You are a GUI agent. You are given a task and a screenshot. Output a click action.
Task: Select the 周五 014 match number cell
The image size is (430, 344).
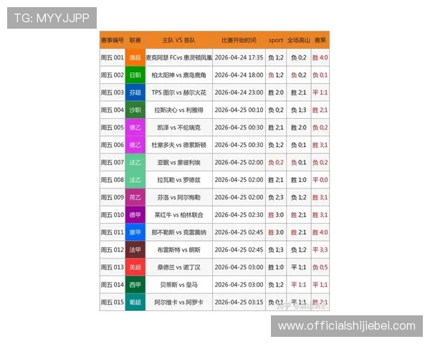[x=113, y=285]
